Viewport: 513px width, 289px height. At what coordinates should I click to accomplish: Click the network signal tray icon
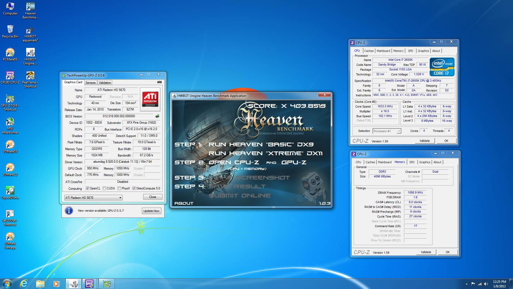click(x=480, y=284)
